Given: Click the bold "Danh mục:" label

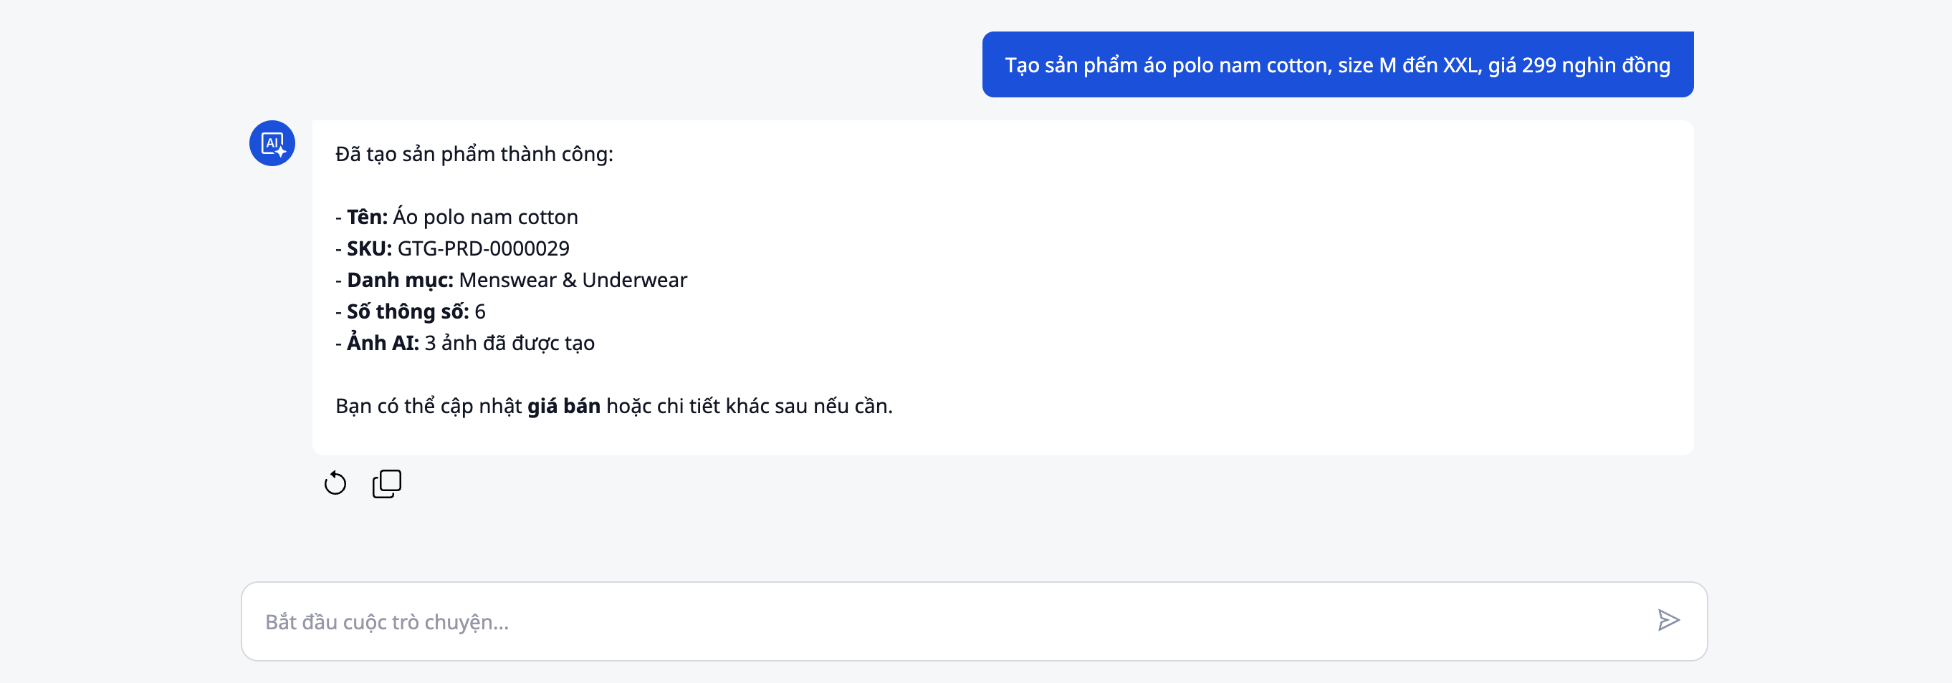Looking at the screenshot, I should [x=399, y=280].
